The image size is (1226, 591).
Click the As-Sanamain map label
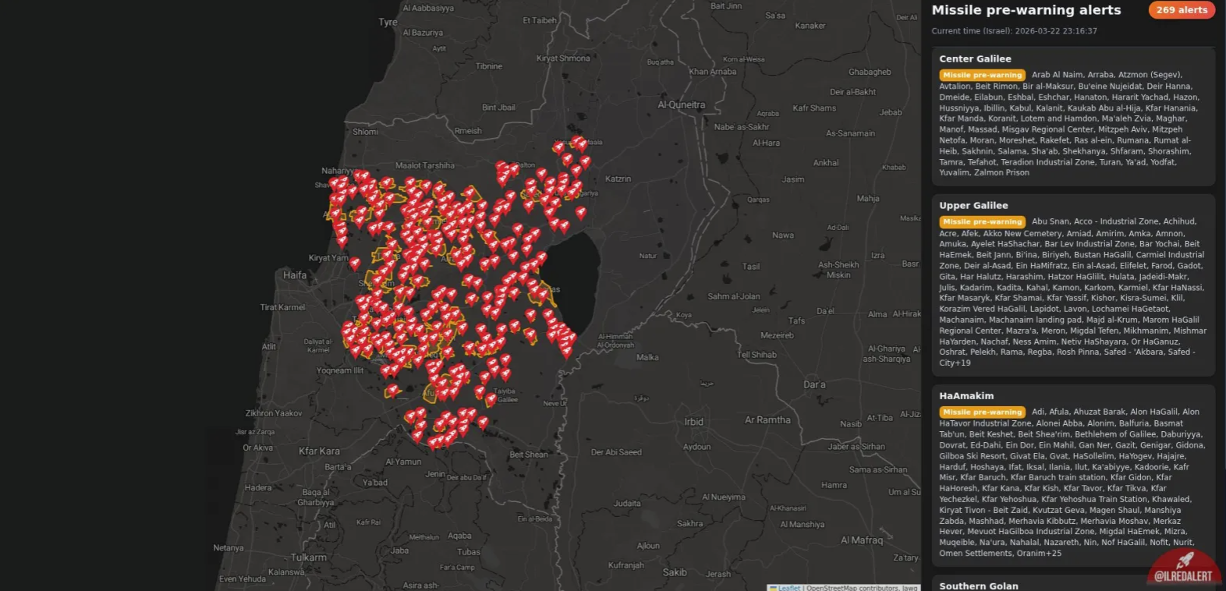(x=850, y=133)
